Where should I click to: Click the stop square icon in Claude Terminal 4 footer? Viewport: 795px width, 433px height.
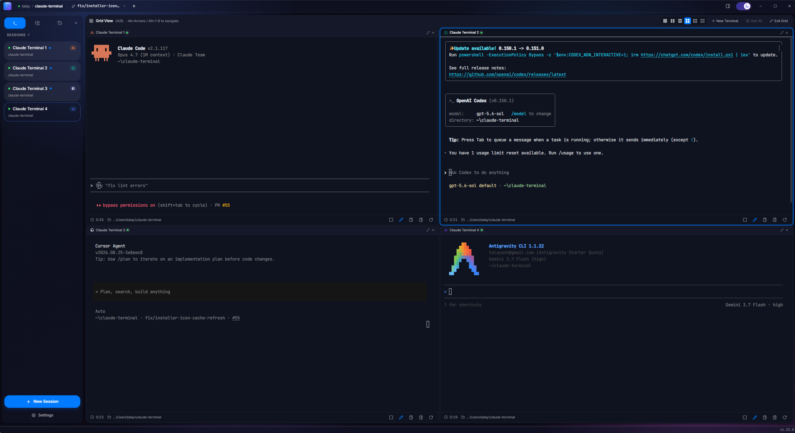[745, 417]
